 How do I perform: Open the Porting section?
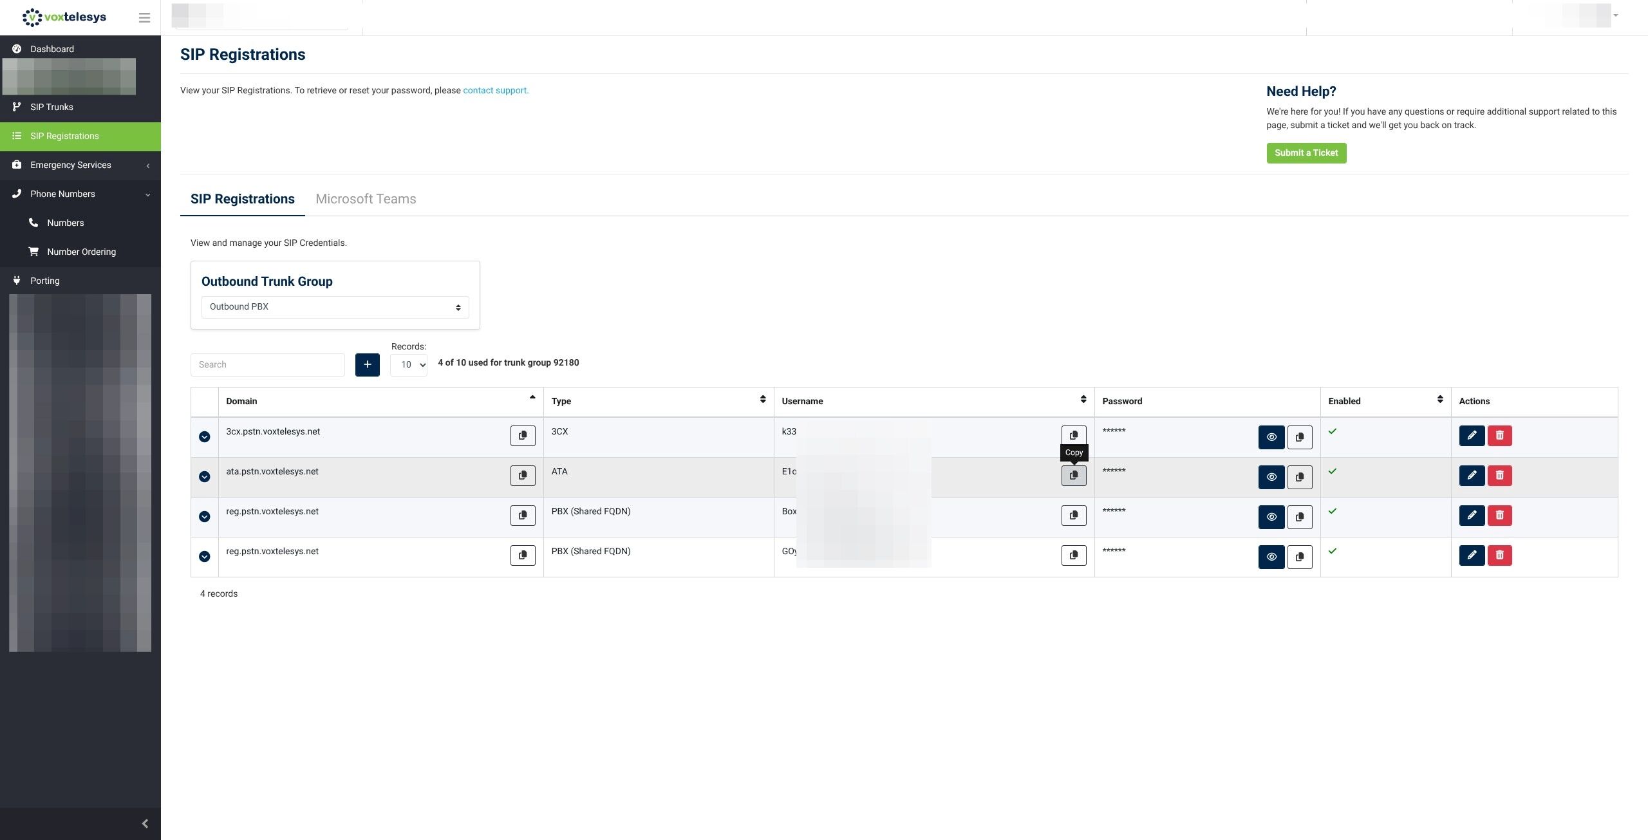(x=80, y=281)
